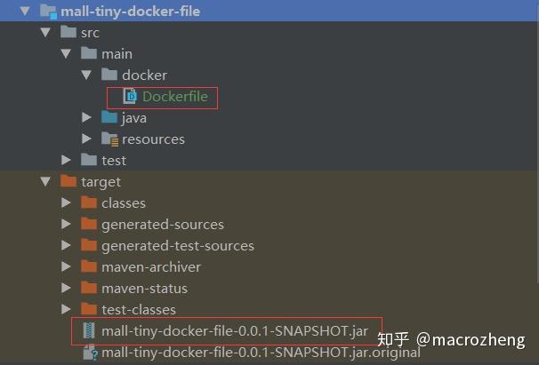Click the java source folder icon

(x=109, y=117)
